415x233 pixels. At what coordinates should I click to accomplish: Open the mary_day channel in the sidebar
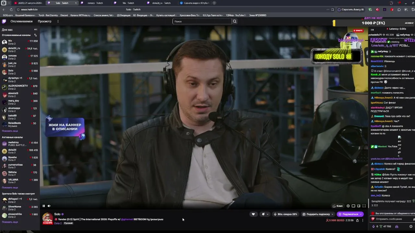20,102
